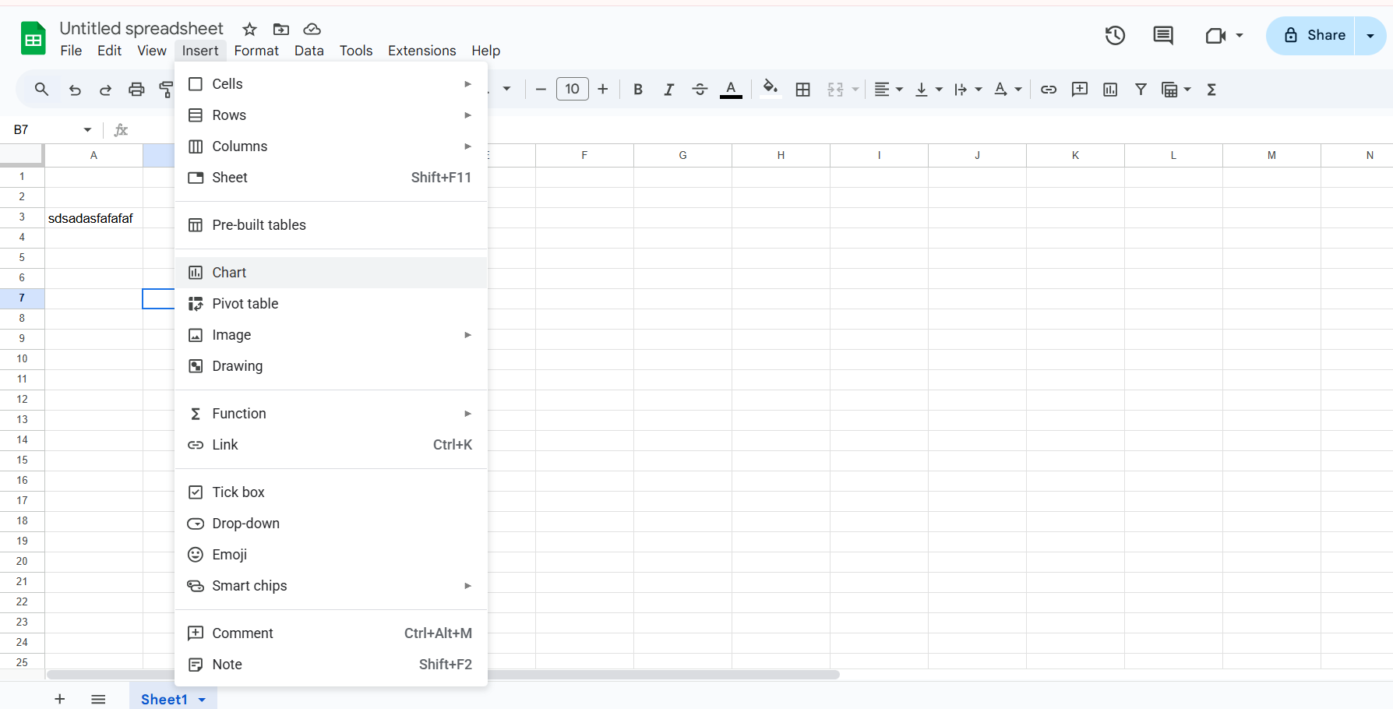Star the Untitled spreadsheet

pyautogui.click(x=249, y=30)
